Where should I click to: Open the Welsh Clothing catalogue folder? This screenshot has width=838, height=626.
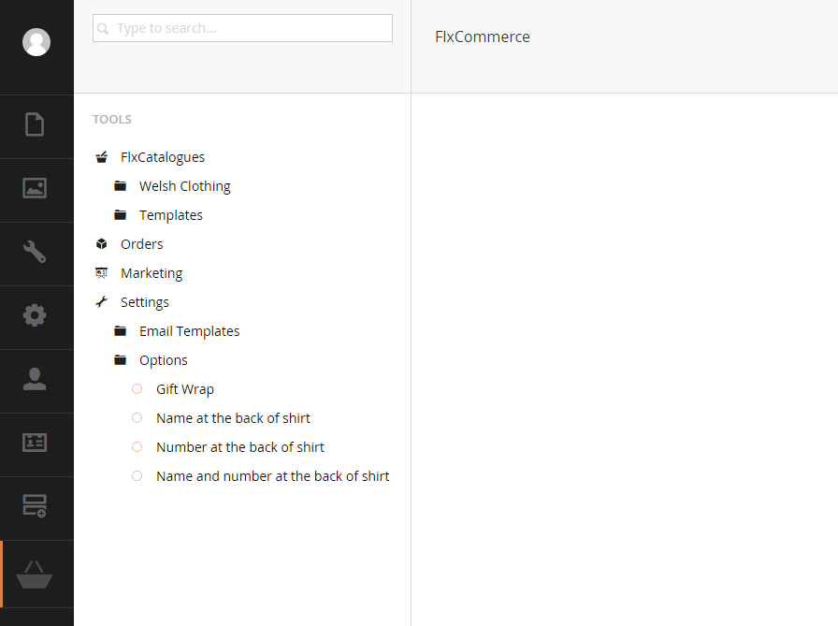(x=184, y=186)
